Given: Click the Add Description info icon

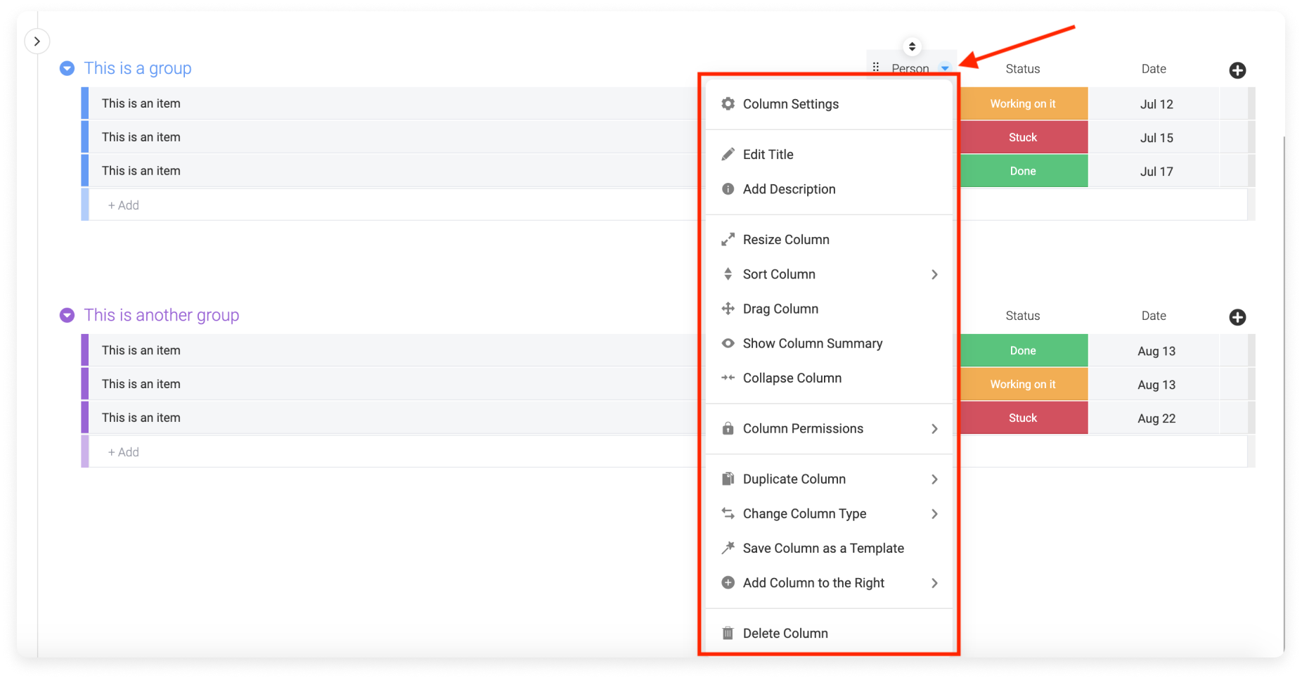Looking at the screenshot, I should coord(728,189).
